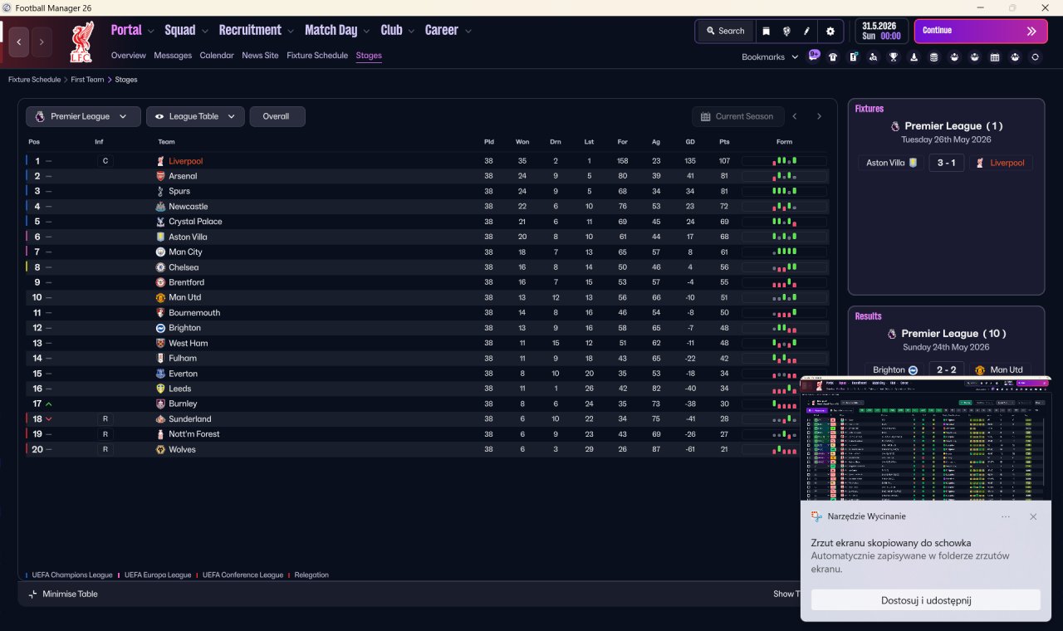Click Newcastle team name in league table
1063x631 pixels.
pos(189,207)
